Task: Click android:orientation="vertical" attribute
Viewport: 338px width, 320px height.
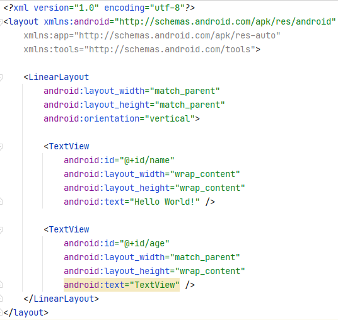Action: pos(119,119)
